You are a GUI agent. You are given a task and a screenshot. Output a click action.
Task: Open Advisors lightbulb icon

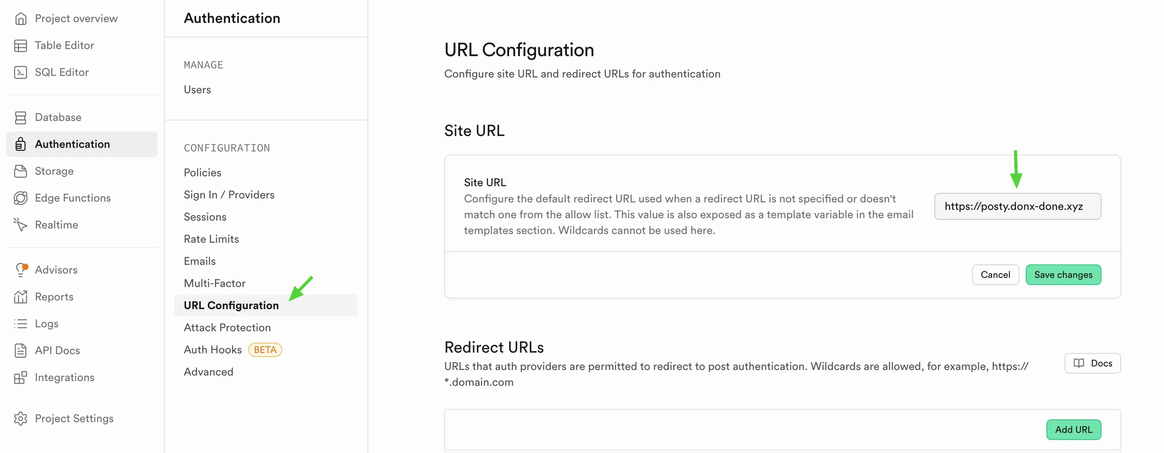pyautogui.click(x=21, y=270)
